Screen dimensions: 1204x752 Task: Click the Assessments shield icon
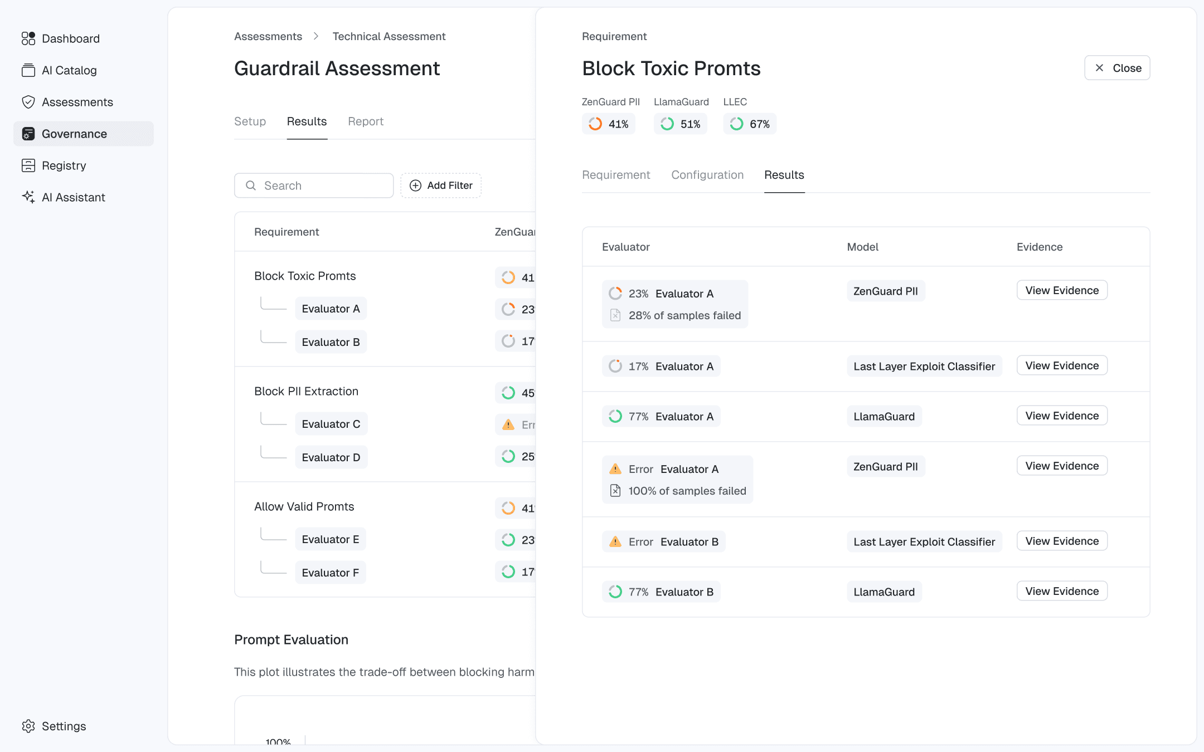(28, 102)
